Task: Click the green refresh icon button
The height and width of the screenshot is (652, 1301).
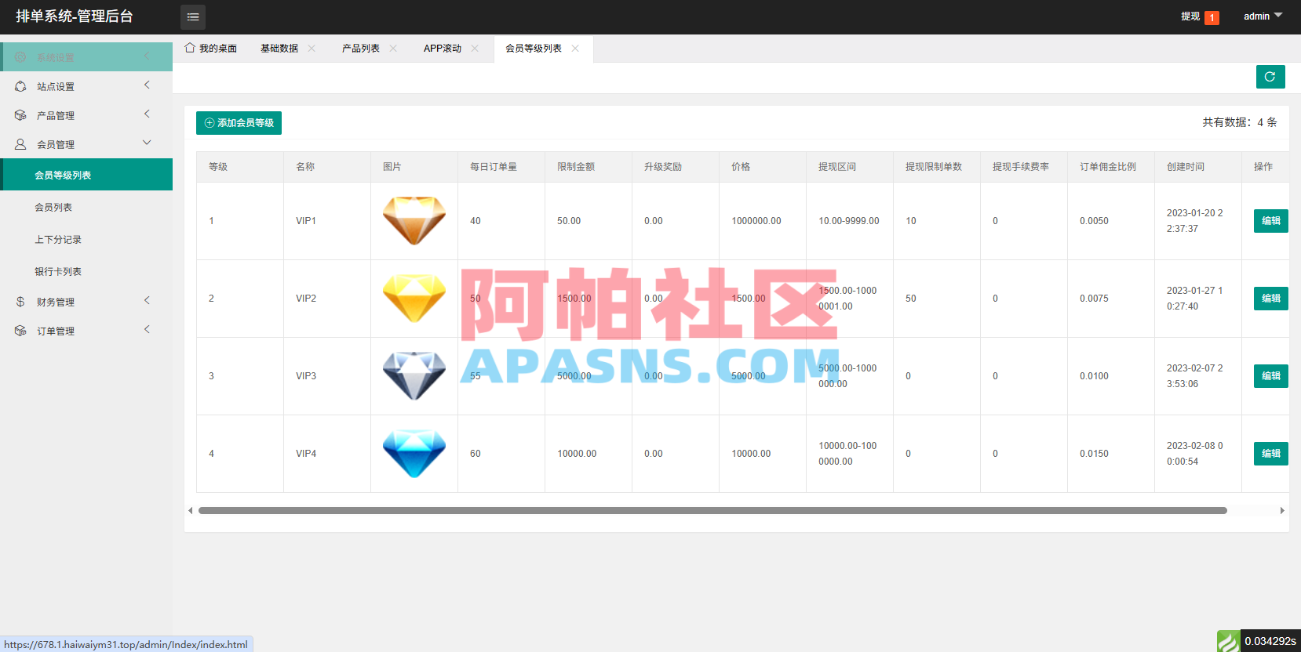Action: pyautogui.click(x=1270, y=77)
